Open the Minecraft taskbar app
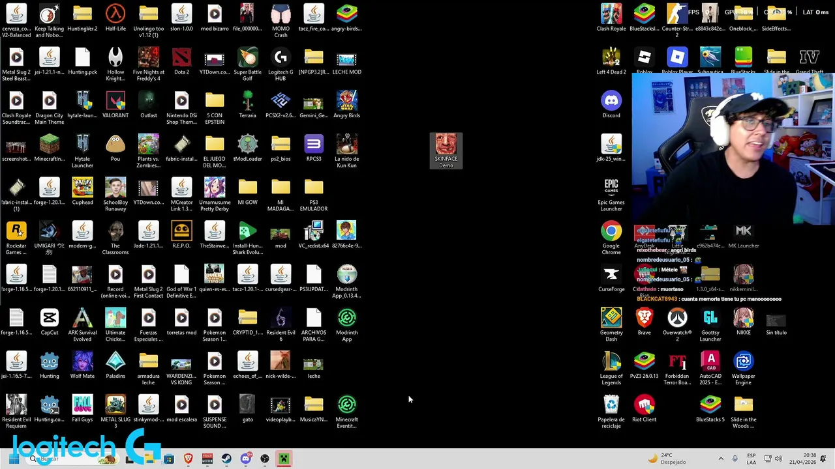The width and height of the screenshot is (835, 469). [284, 459]
